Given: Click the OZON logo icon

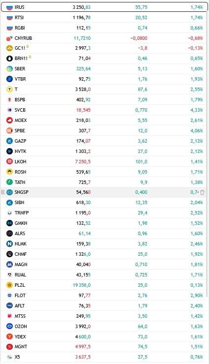Looking at the screenshot, I should pyautogui.click(x=9, y=327).
